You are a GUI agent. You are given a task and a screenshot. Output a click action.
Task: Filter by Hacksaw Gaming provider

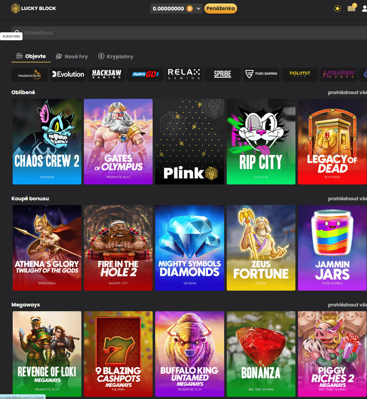107,75
